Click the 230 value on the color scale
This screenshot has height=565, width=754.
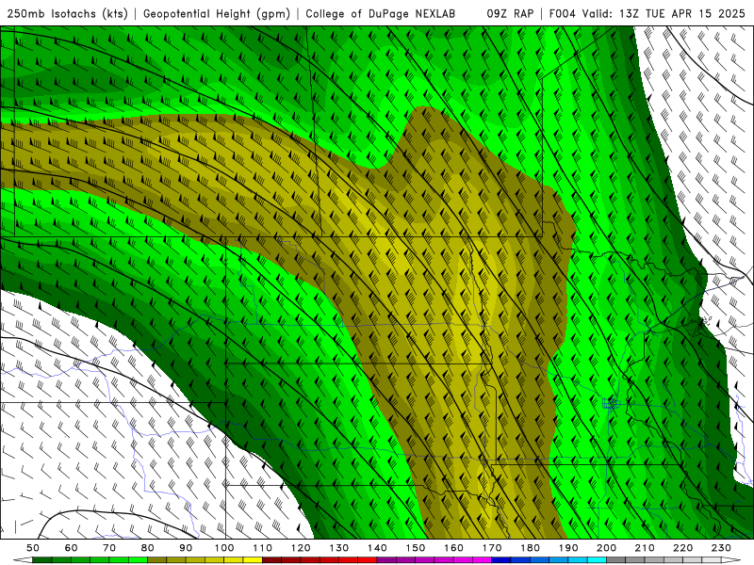pos(721,548)
